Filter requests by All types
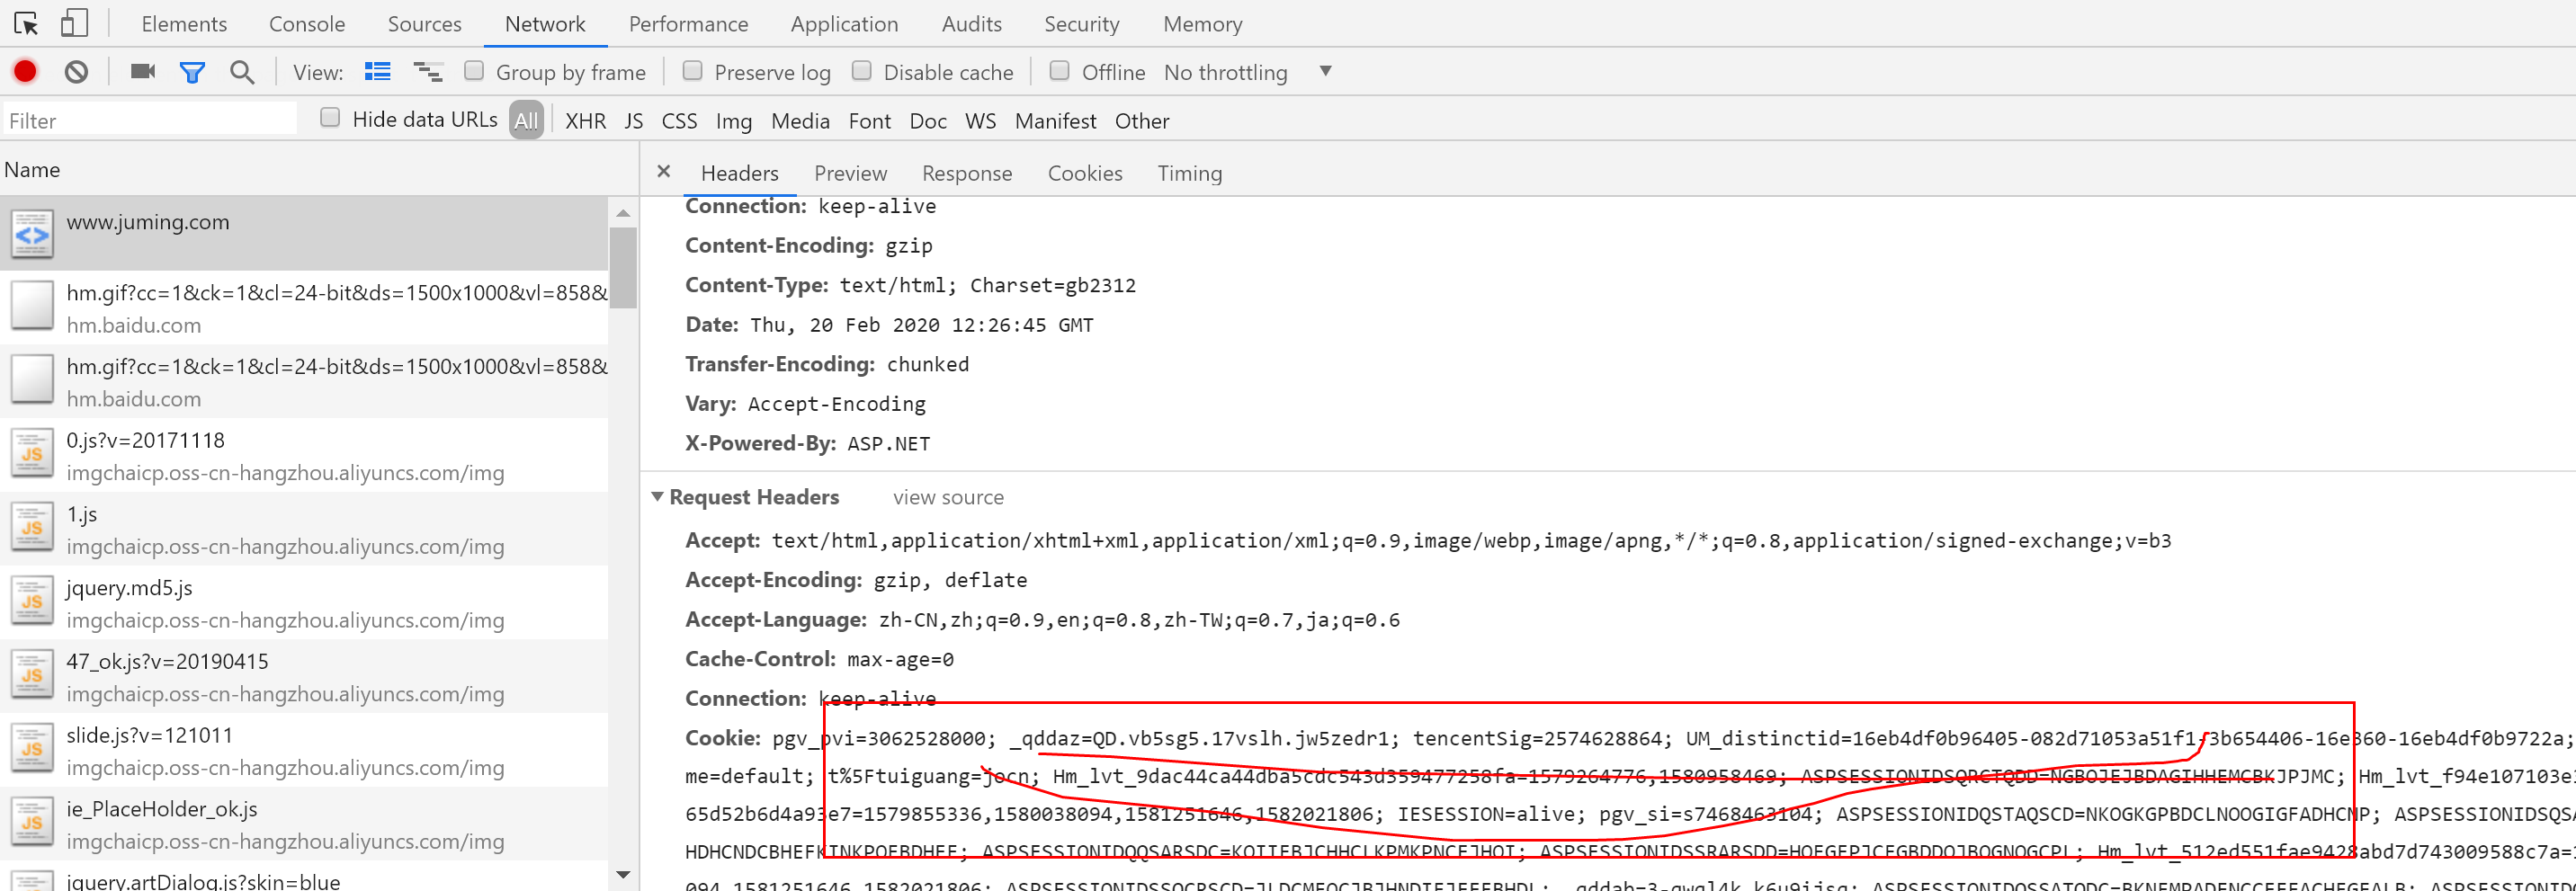 coord(526,120)
